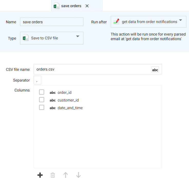Viewport: 189px width, 182px height.
Task: Click the Name input field
Action: pyautogui.click(x=52, y=22)
